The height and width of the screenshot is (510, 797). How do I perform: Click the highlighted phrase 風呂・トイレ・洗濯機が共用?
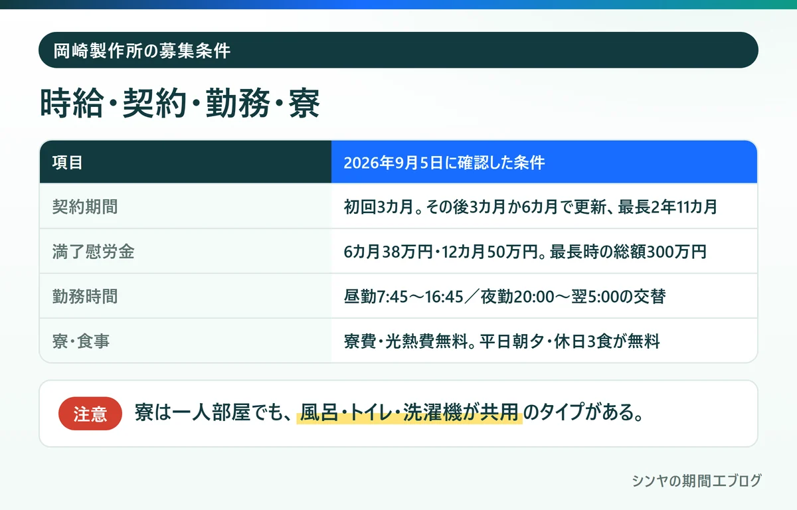410,413
